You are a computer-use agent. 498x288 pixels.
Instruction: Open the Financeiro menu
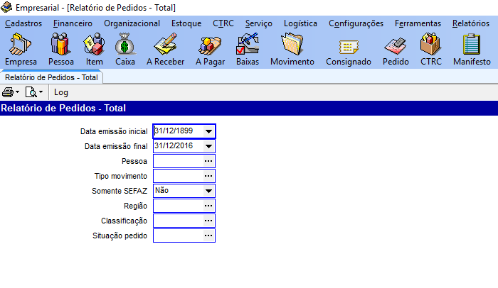73,23
